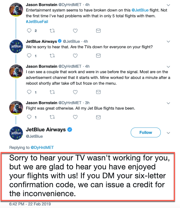The image size is (180, 208).
Task: Retweet the 'Flight was great otherwise' tweet
Action: click(x=52, y=117)
